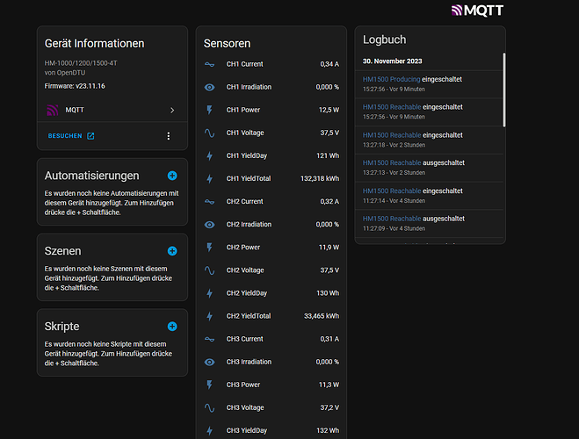Click the 30. November 2023 date header

392,61
